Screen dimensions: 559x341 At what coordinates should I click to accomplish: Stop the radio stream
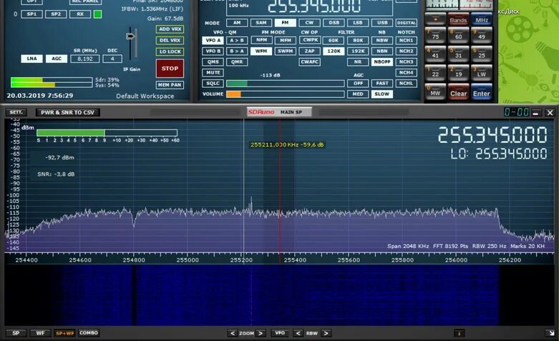(170, 69)
